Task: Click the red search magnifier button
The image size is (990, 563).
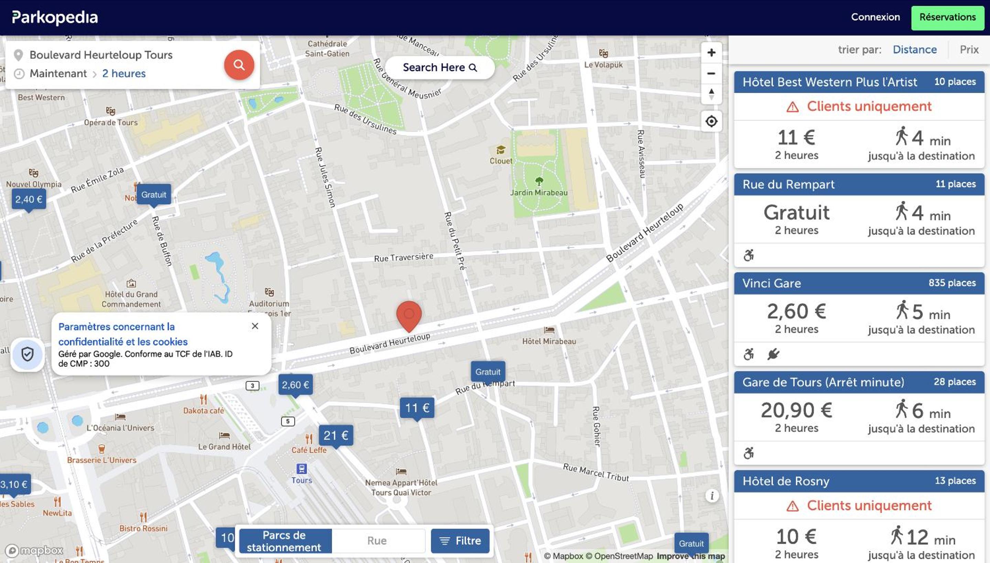Action: click(x=239, y=65)
